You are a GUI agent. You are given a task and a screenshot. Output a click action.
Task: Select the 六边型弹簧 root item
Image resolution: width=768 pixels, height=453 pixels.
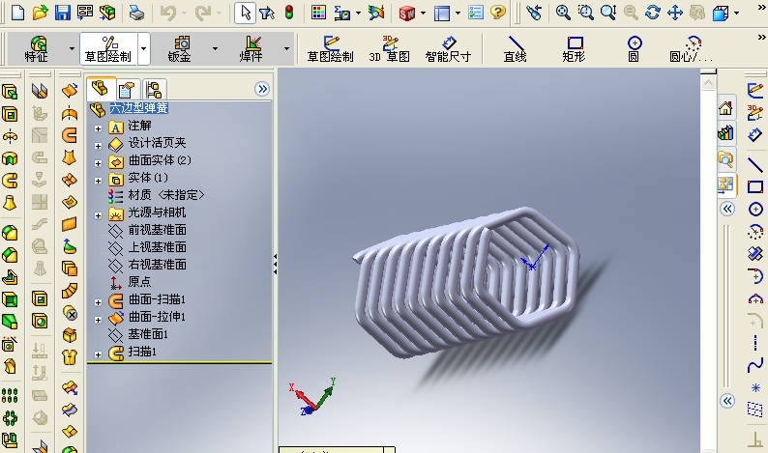(138, 108)
